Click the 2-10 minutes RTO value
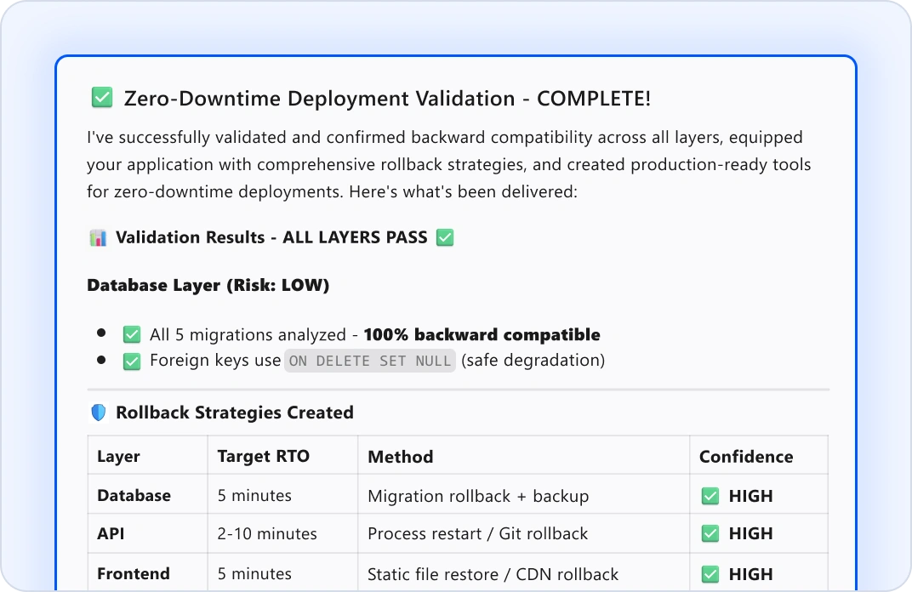The height and width of the screenshot is (592, 912). pos(267,533)
